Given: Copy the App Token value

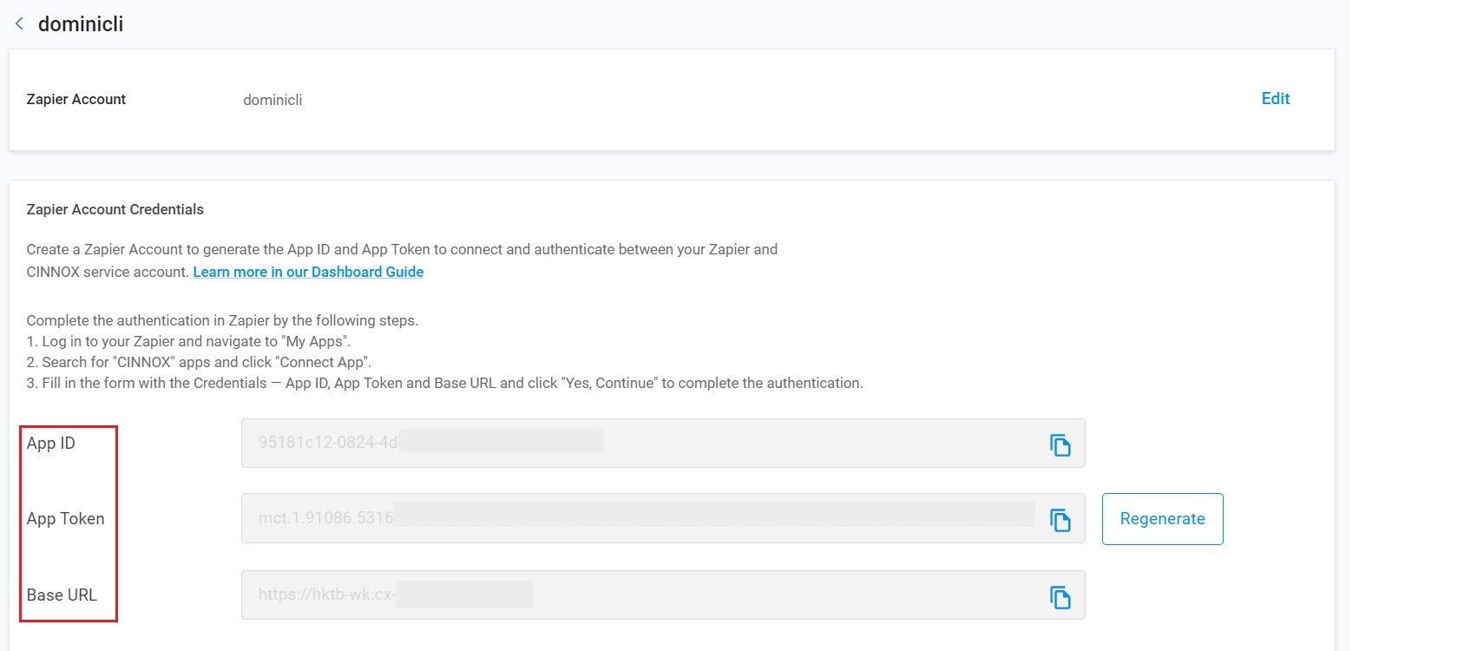Looking at the screenshot, I should (1060, 520).
